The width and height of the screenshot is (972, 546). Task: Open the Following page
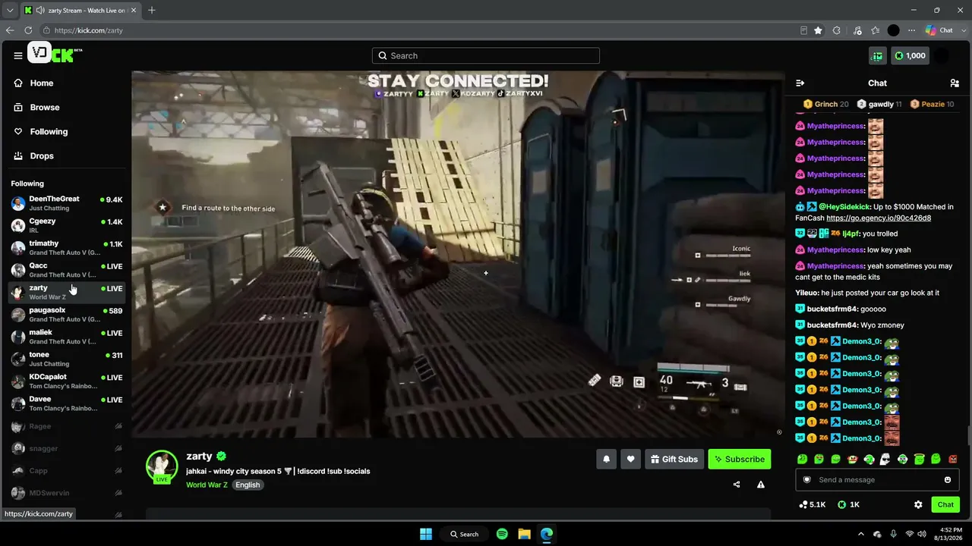[x=67, y=131]
